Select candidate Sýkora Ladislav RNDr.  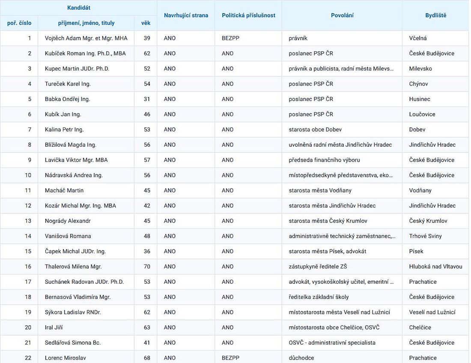[x=73, y=312]
